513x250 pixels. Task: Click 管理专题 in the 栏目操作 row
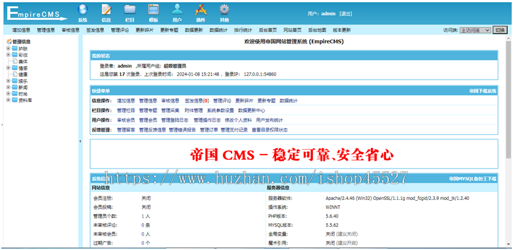148,111
